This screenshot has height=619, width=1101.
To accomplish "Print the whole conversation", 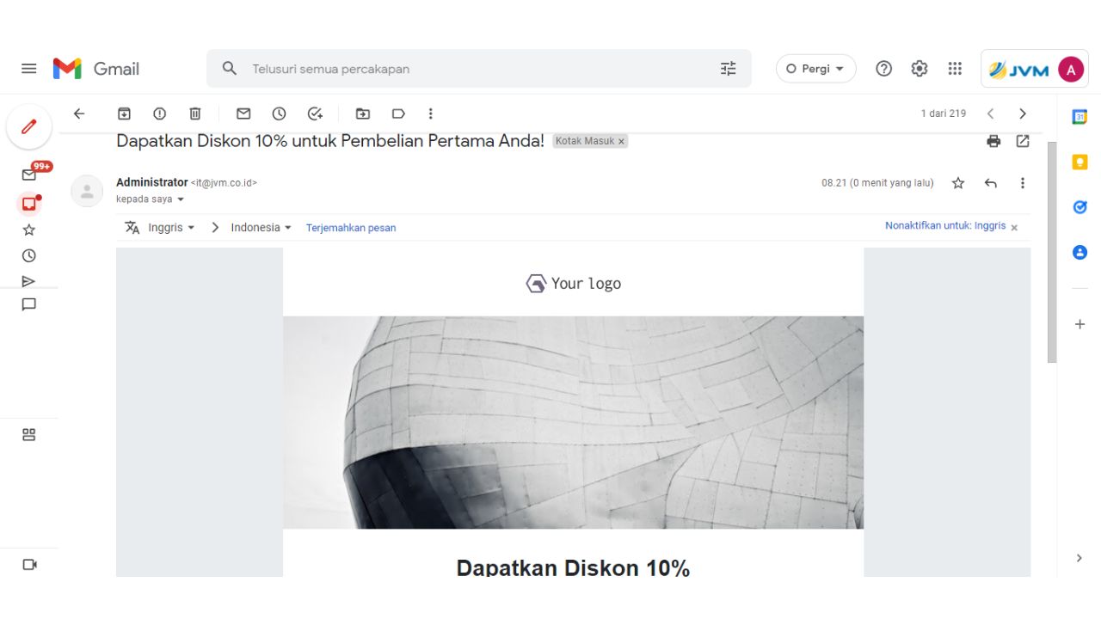I will click(993, 141).
